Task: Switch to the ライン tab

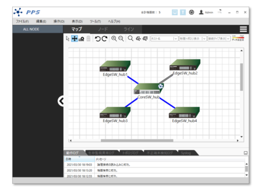Action: point(129,29)
